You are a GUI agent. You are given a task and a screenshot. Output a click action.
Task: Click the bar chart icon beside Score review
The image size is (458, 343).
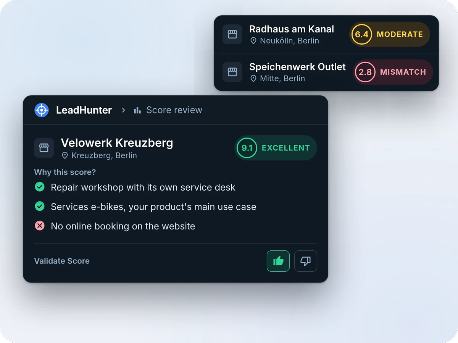[x=137, y=110]
